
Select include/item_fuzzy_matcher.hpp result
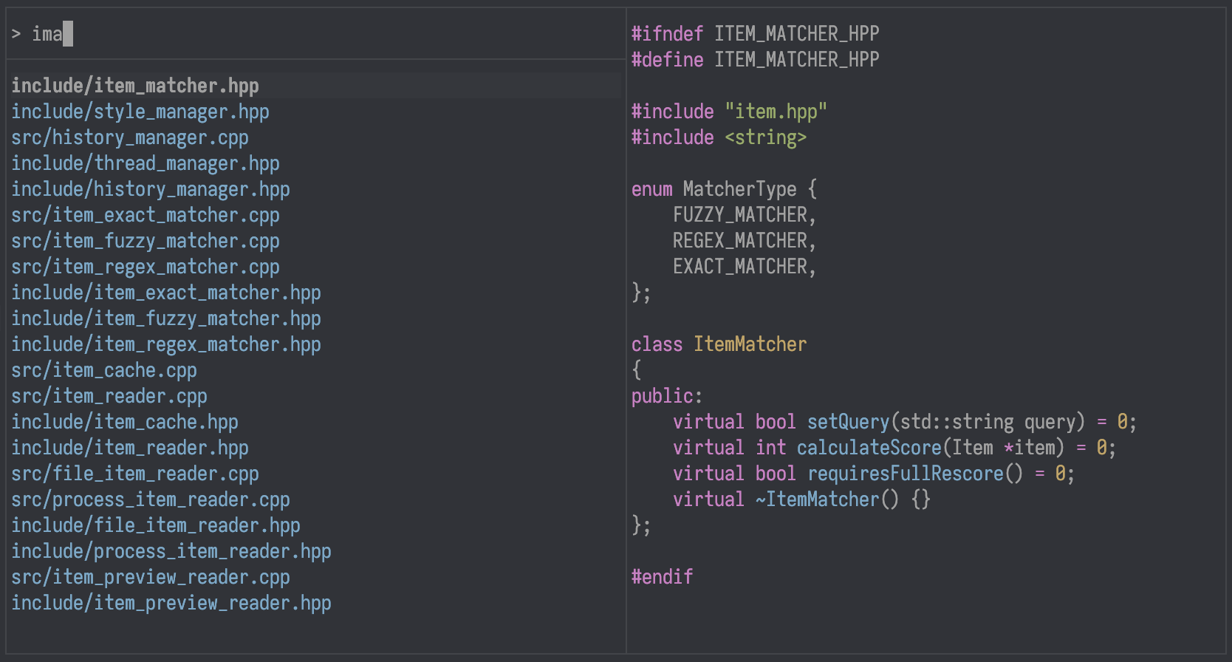pos(166,318)
